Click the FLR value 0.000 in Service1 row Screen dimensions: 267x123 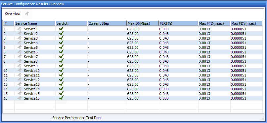click(164, 29)
